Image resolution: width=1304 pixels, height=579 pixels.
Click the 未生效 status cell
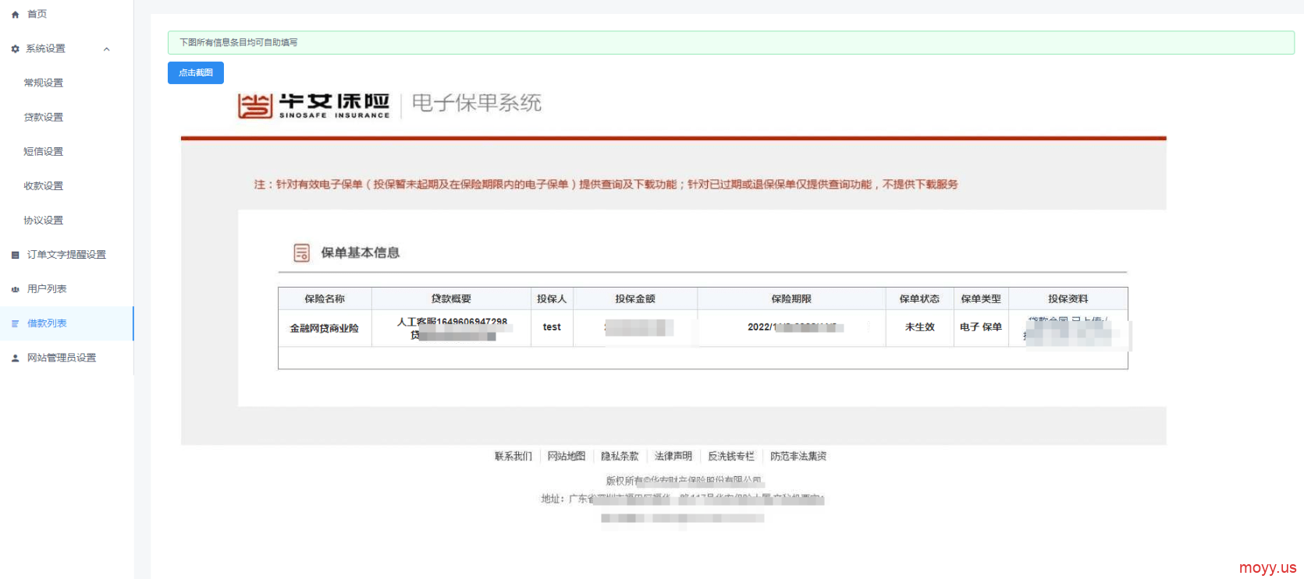(919, 327)
